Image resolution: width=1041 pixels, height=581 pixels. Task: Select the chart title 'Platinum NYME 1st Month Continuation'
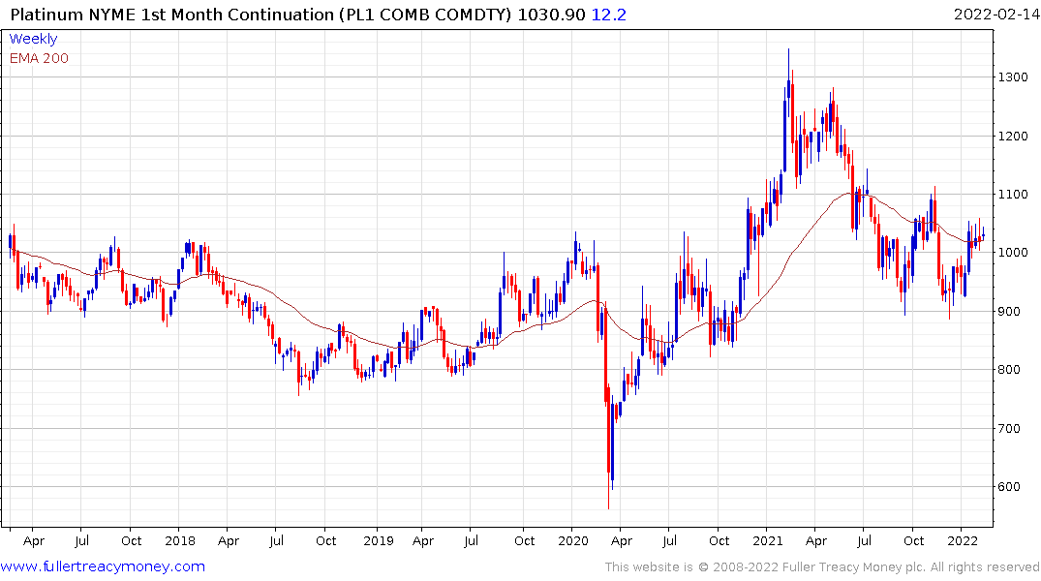click(x=172, y=15)
